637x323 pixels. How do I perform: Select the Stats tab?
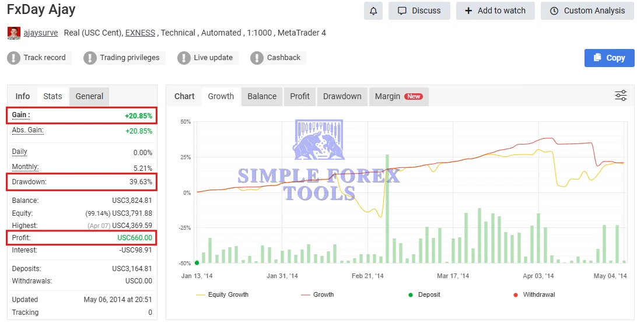(x=52, y=96)
